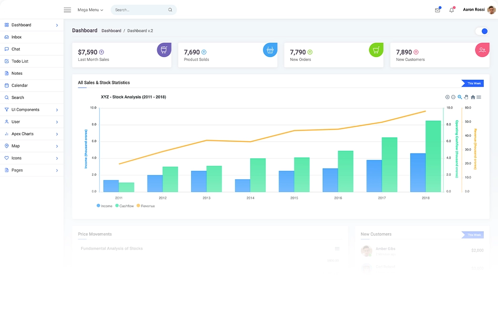498x316 pixels.
Task: Expand the Icons sidebar chevron
Action: click(x=57, y=158)
